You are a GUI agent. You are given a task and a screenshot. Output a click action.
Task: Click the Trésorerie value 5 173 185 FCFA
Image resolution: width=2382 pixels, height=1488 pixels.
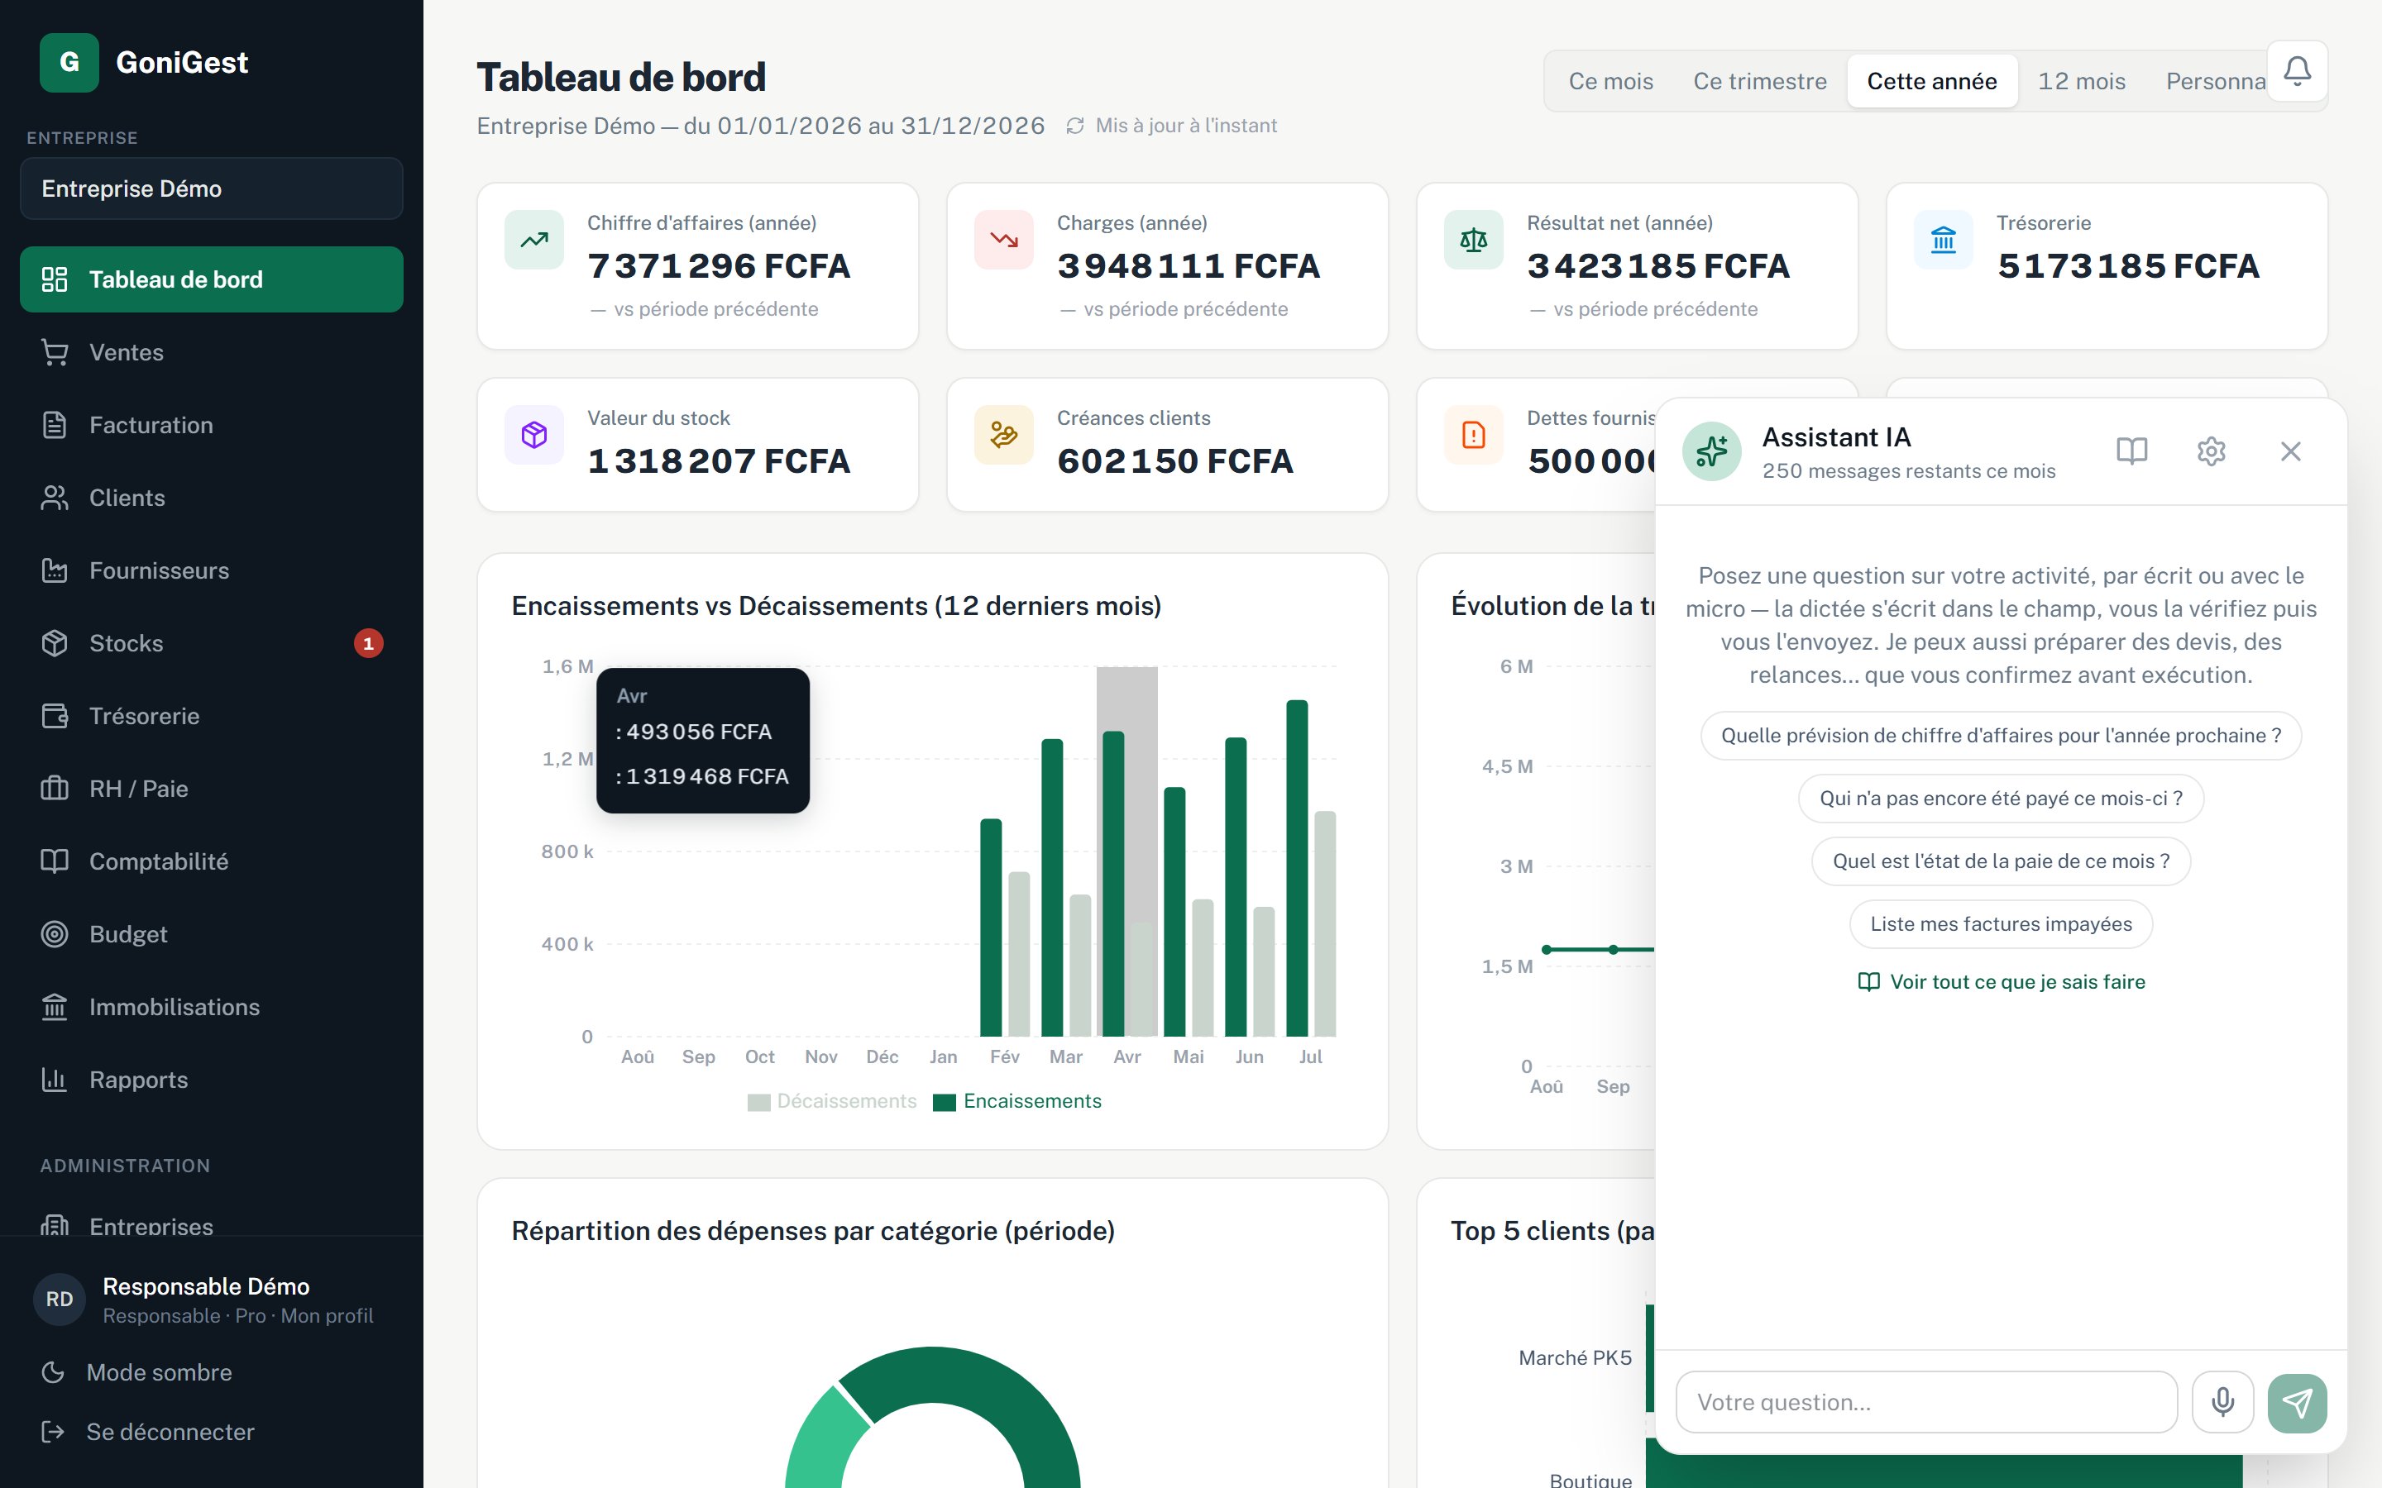pos(2128,265)
